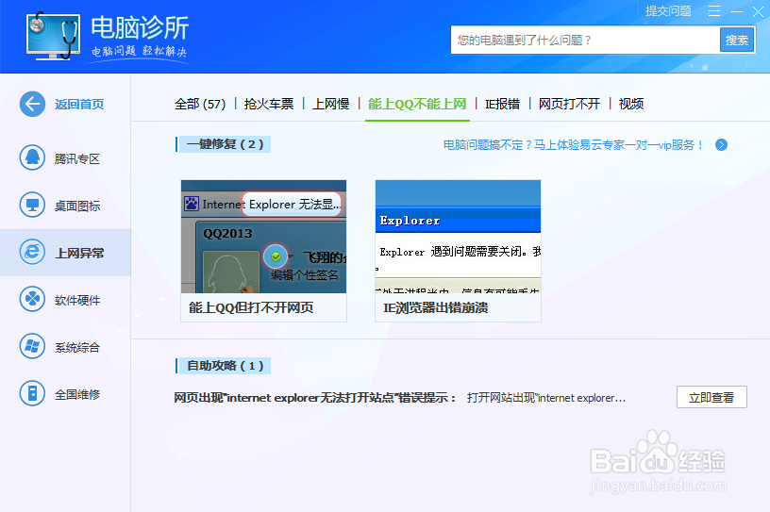This screenshot has height=512, width=770.
Task: Switch to the 网页打不开 tab
Action: [x=569, y=104]
